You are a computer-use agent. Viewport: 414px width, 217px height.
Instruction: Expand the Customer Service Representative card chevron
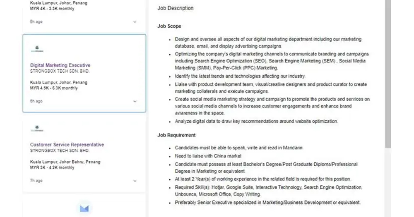(x=135, y=181)
